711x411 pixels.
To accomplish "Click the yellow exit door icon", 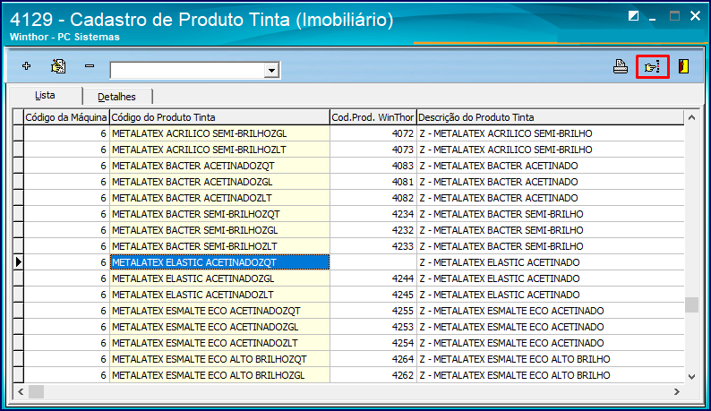I will 683,66.
